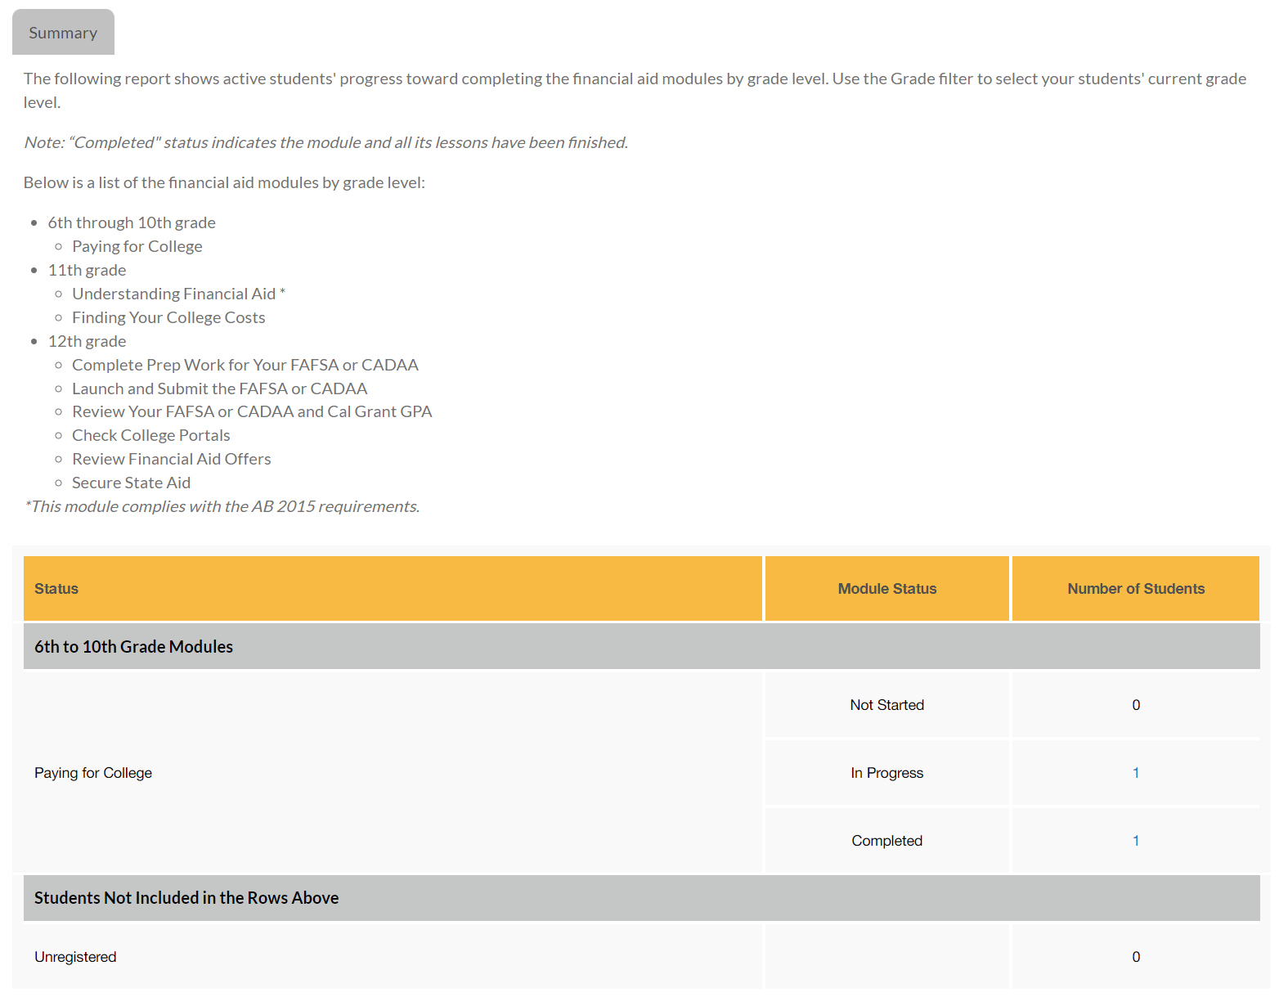Select the Paying for College table row
The height and width of the screenshot is (997, 1279).
click(92, 772)
